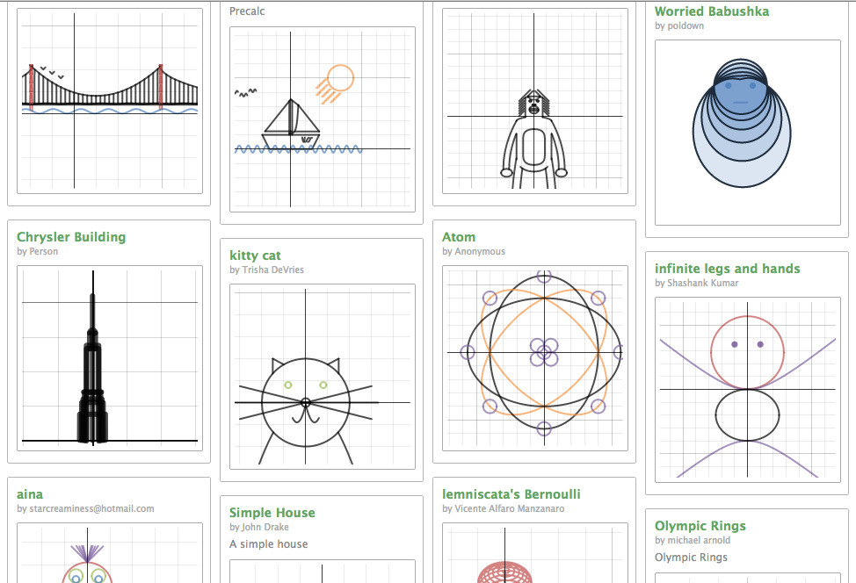Open the Atom orbit graph thumbnail

point(534,358)
